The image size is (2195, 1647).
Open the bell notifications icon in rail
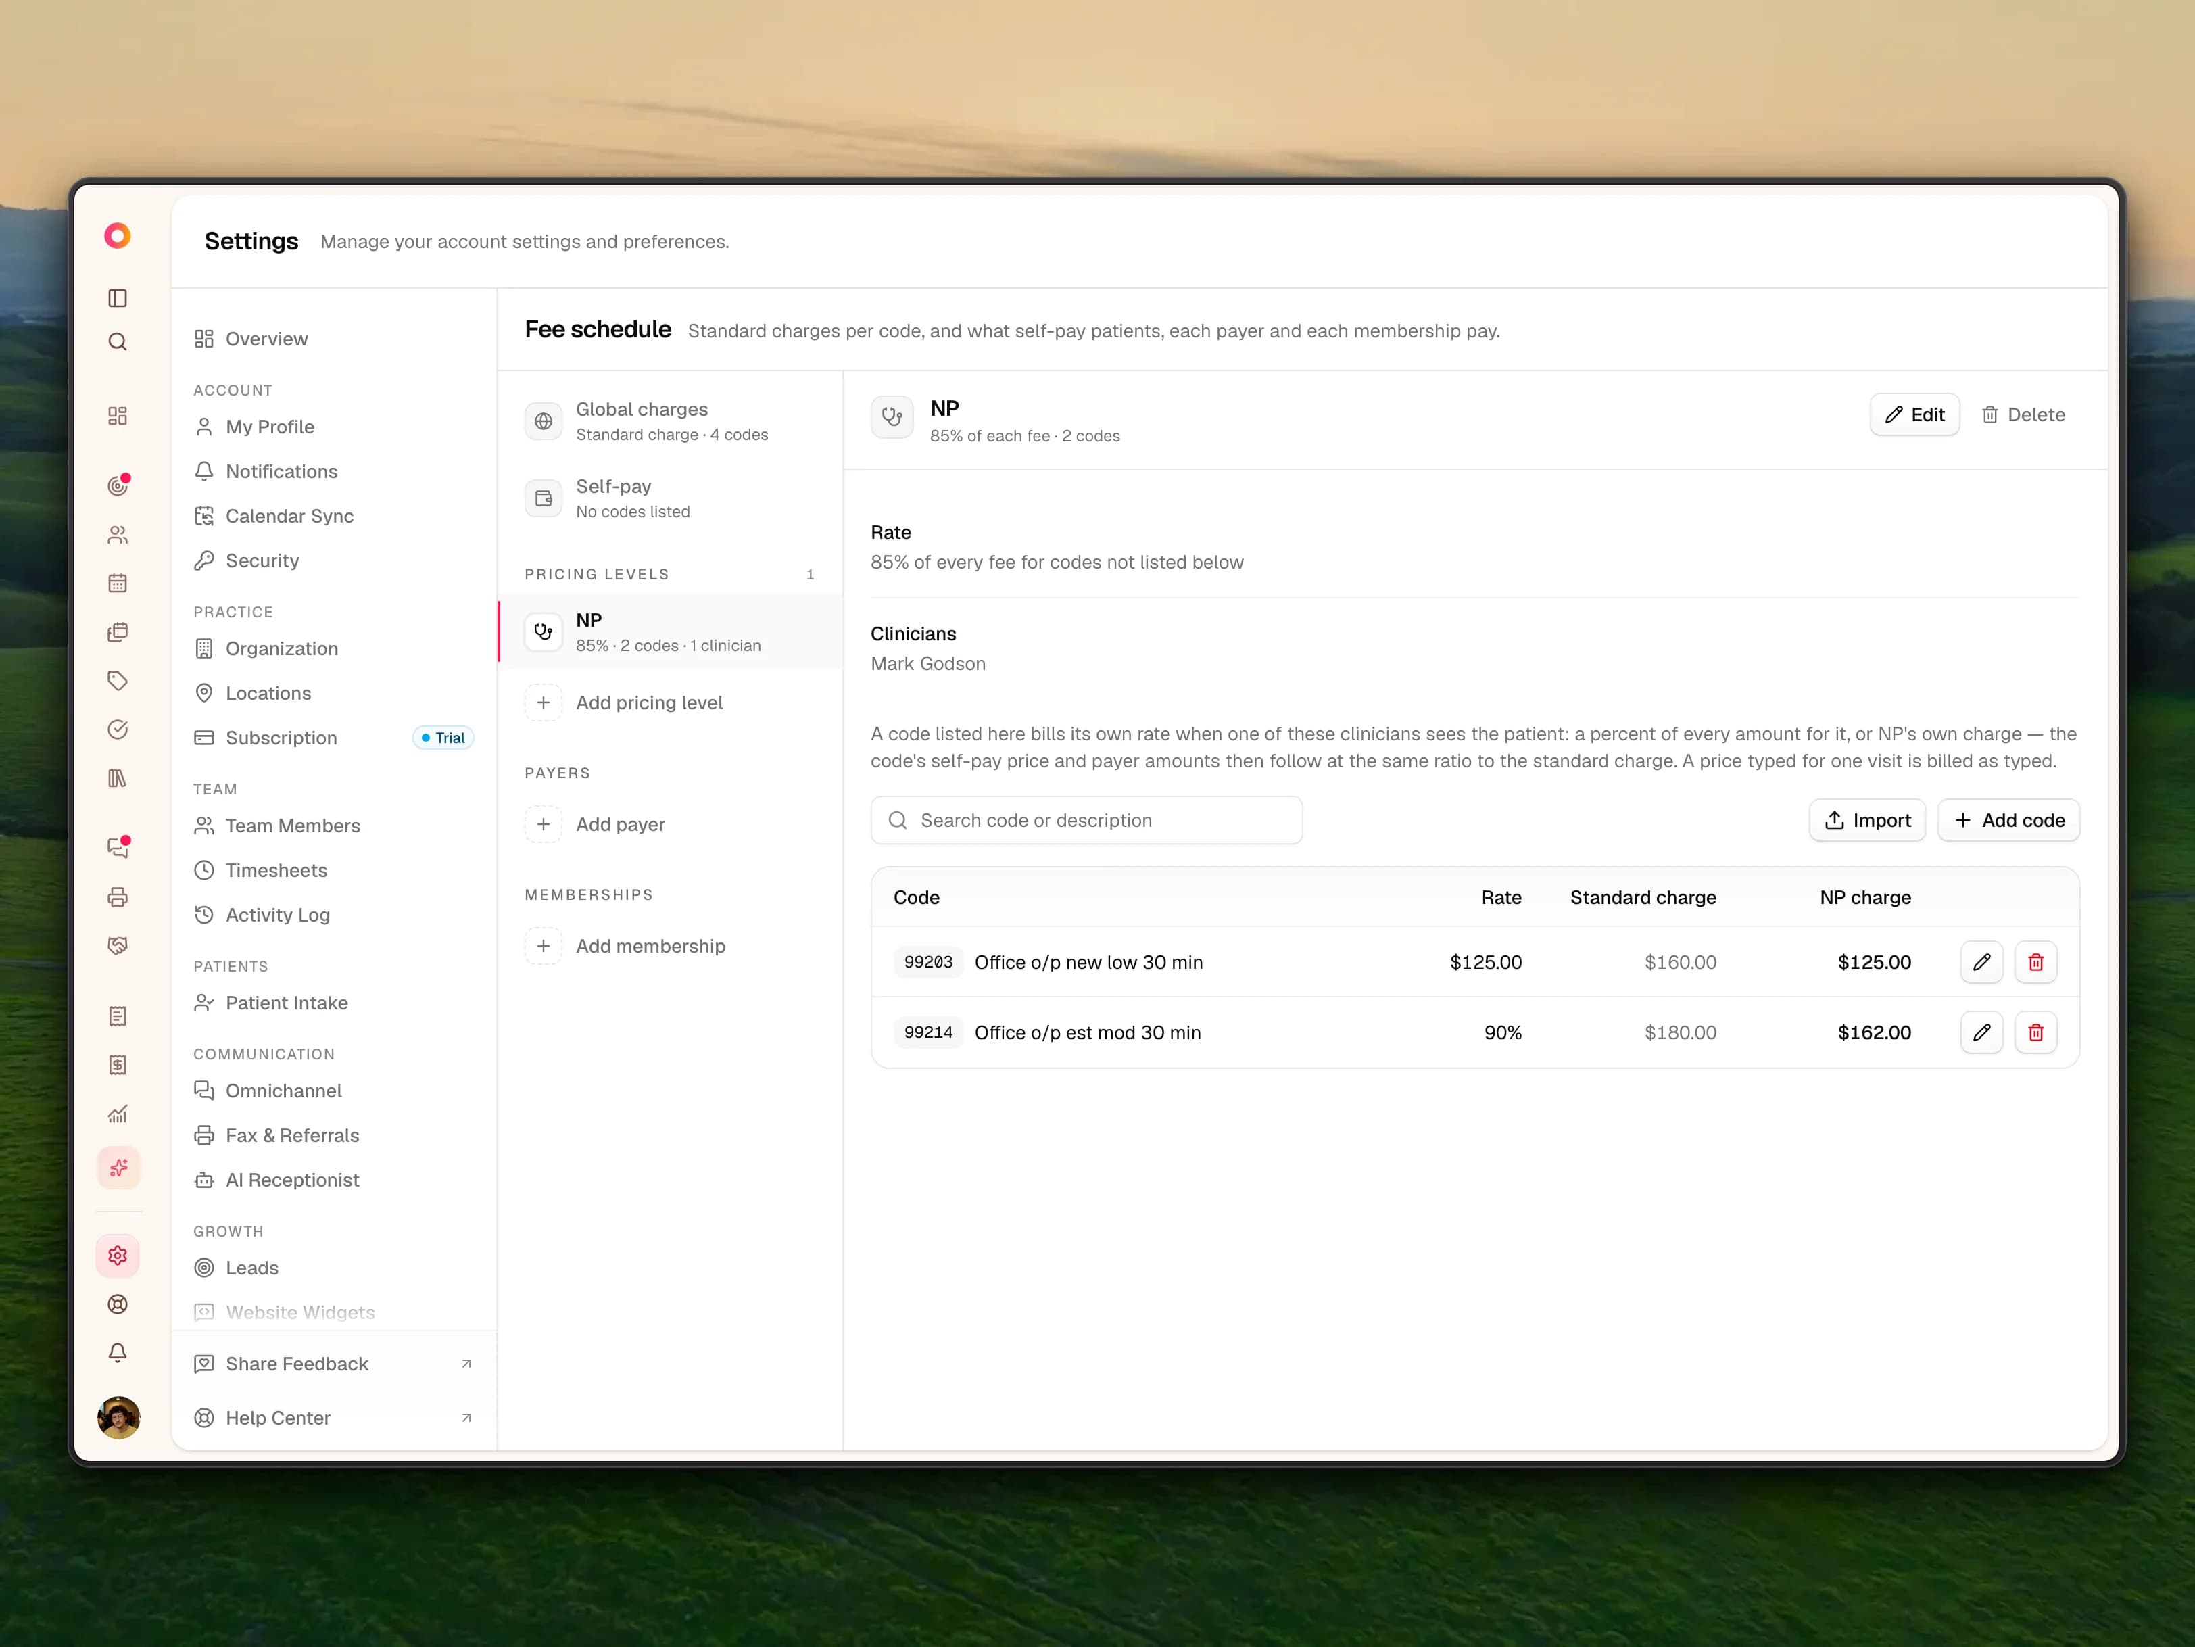[117, 1352]
